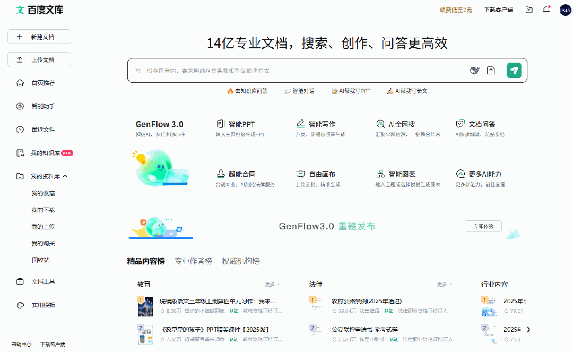Click the AI assistant icon in search box

(x=475, y=70)
